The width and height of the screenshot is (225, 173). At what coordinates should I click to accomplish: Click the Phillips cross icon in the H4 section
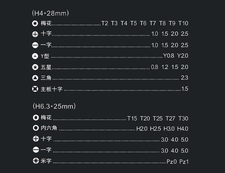[35, 34]
